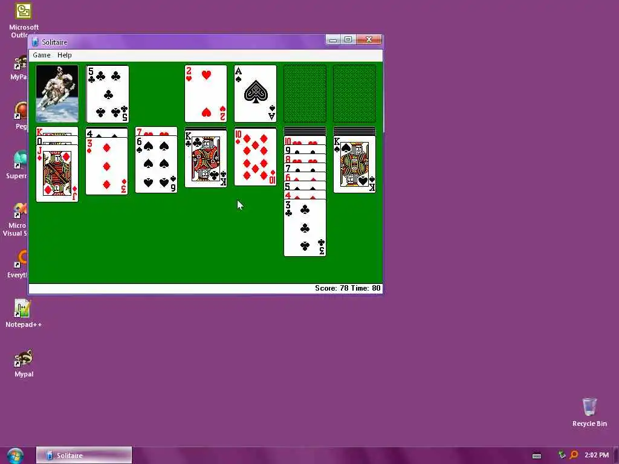
Task: Open the Everything desktop shortcut
Action: pyautogui.click(x=18, y=265)
